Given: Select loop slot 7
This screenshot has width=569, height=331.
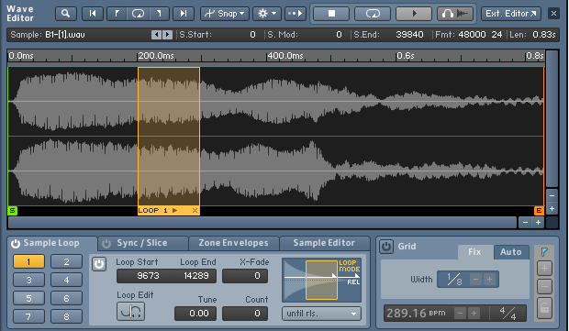Looking at the screenshot, I should point(28,316).
